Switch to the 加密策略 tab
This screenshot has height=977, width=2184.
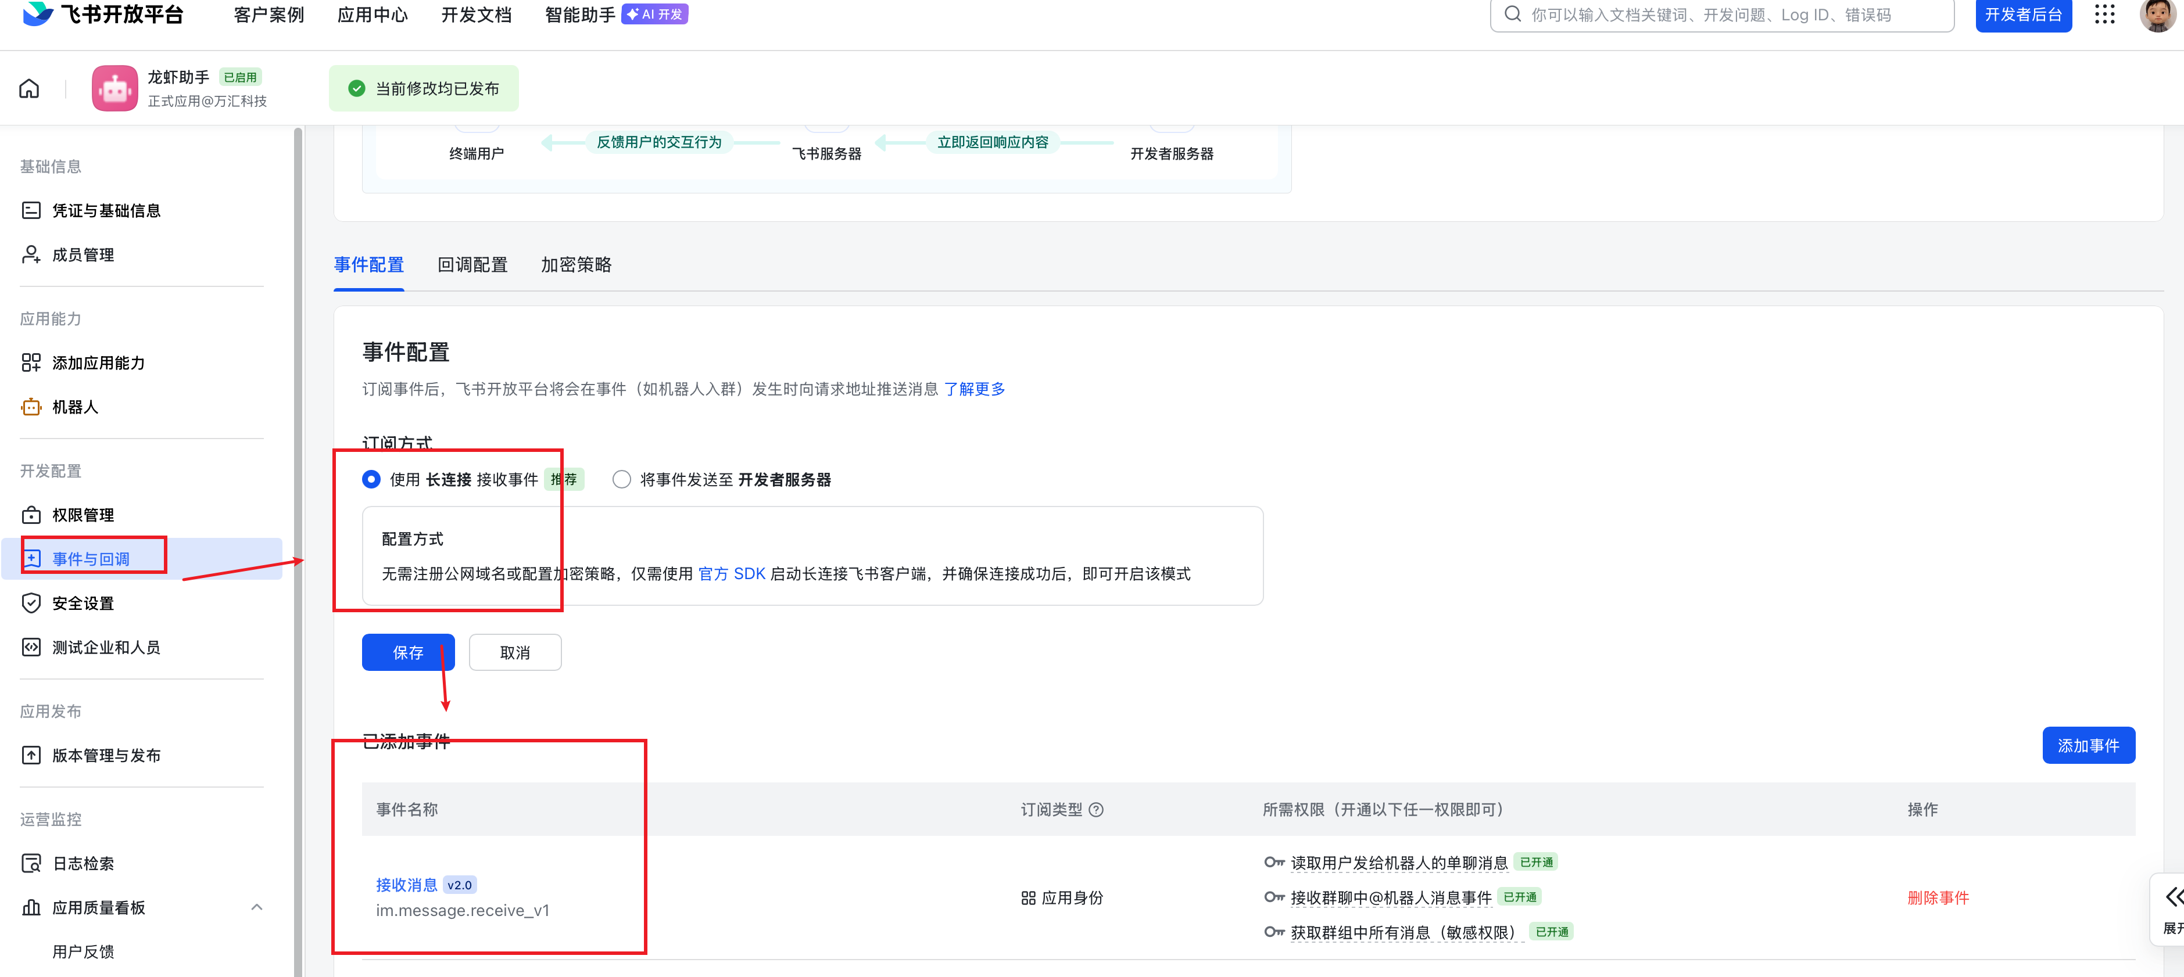coord(576,265)
